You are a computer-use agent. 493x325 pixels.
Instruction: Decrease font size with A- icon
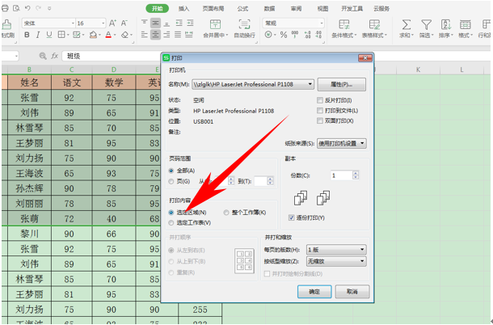(x=124, y=23)
